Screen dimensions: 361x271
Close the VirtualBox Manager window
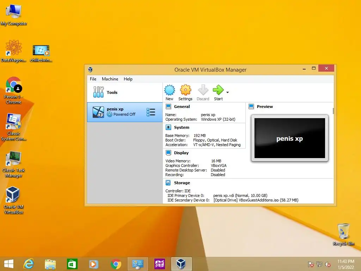[326, 68]
